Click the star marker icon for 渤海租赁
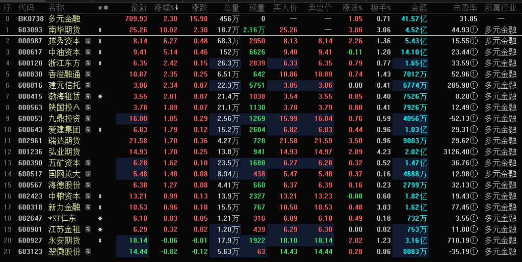This screenshot has height=262, width=522. (x=100, y=96)
